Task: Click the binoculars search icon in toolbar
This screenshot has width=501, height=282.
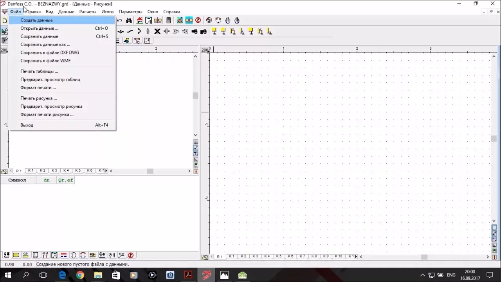Action: [x=129, y=20]
